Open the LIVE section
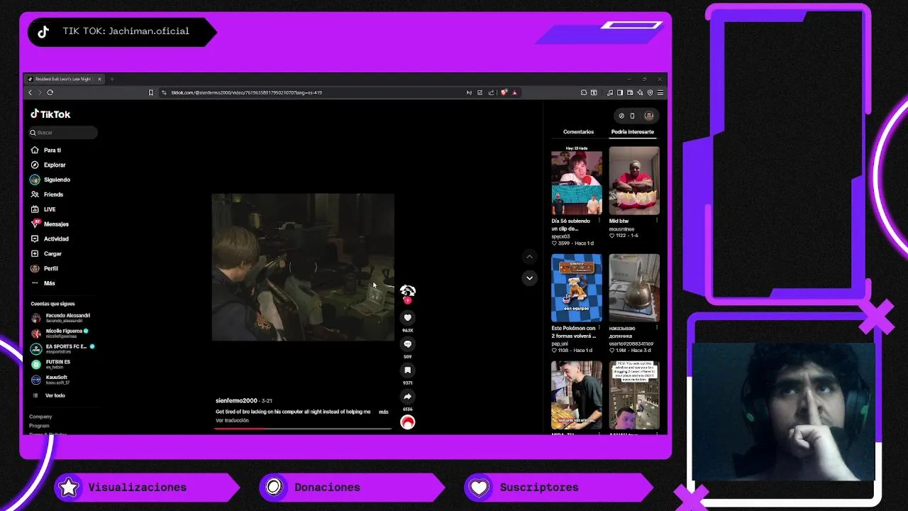 coord(43,209)
